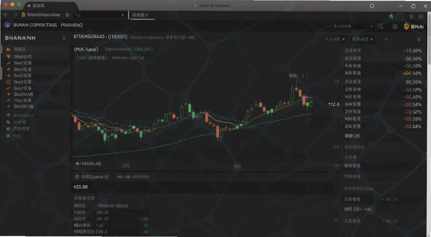
Task: Click the Gomaalorn sidebar item
Action: click(x=23, y=115)
